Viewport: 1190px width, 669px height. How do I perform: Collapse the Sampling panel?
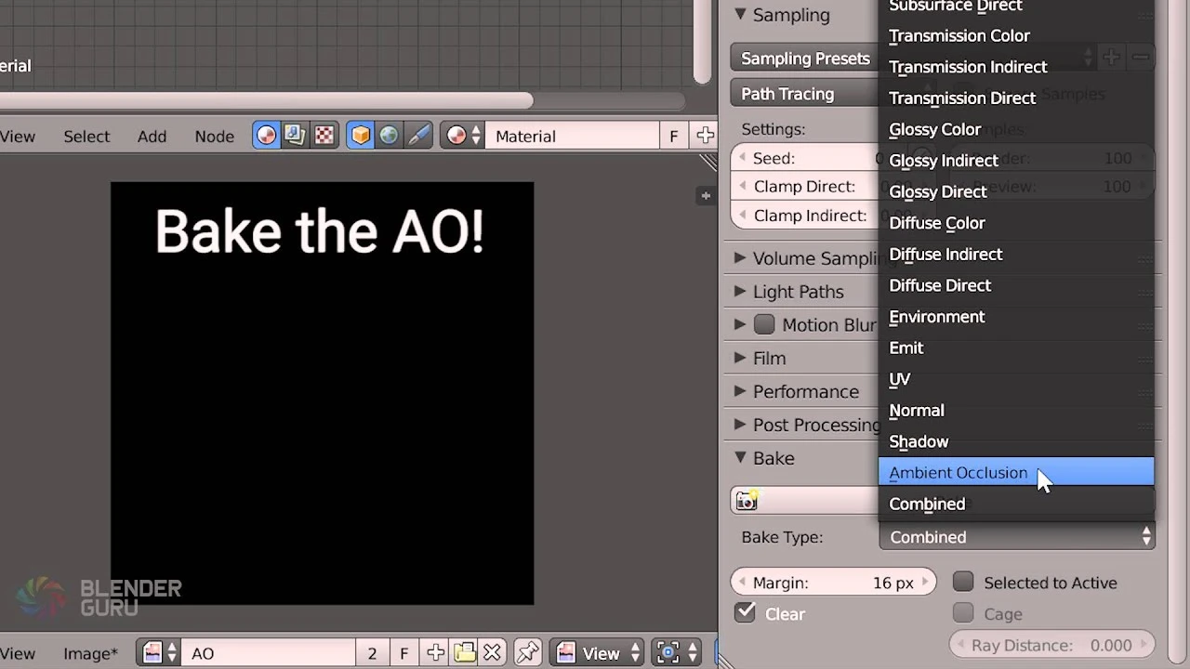pyautogui.click(x=740, y=14)
